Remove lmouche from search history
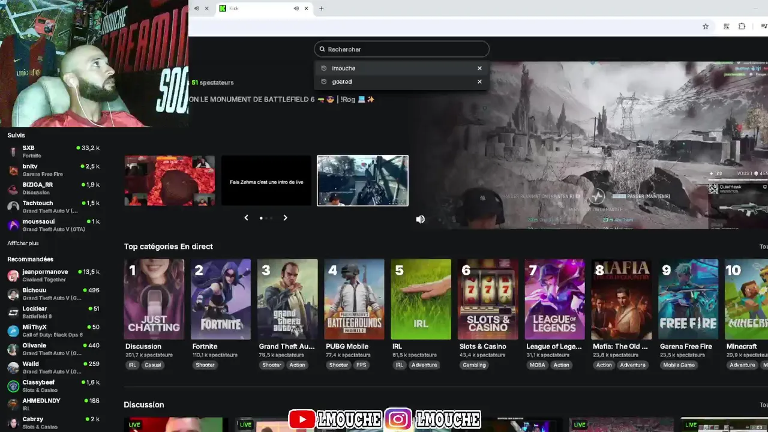 tap(479, 68)
